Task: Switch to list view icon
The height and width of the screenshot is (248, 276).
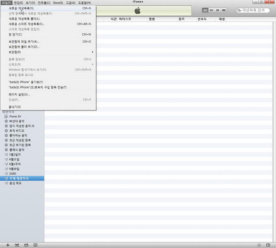Action: pos(205,10)
